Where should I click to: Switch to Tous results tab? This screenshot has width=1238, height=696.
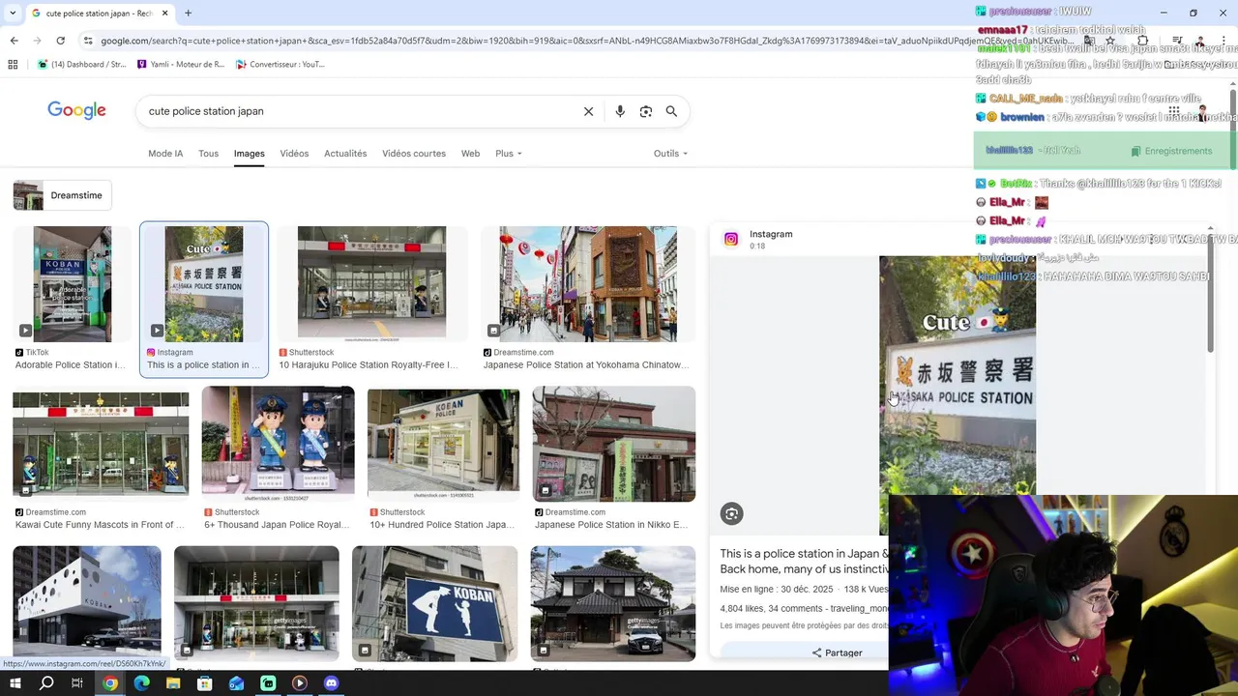click(x=208, y=154)
